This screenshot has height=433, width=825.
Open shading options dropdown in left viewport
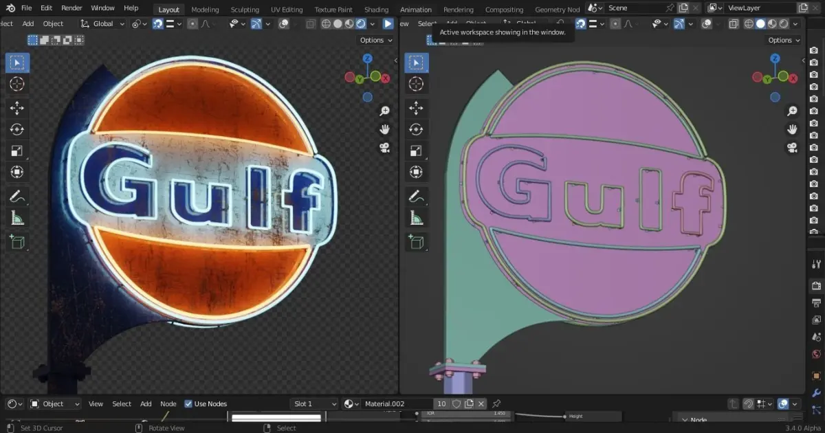373,23
